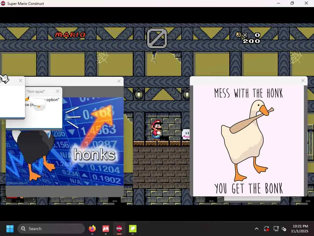Click the honks stocks meme image

pos(65,141)
